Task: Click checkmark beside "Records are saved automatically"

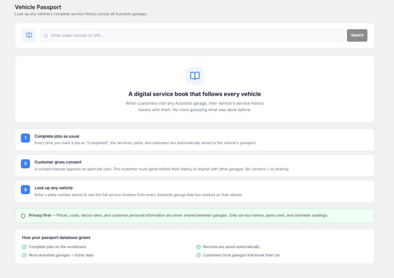Action: pyautogui.click(x=199, y=247)
